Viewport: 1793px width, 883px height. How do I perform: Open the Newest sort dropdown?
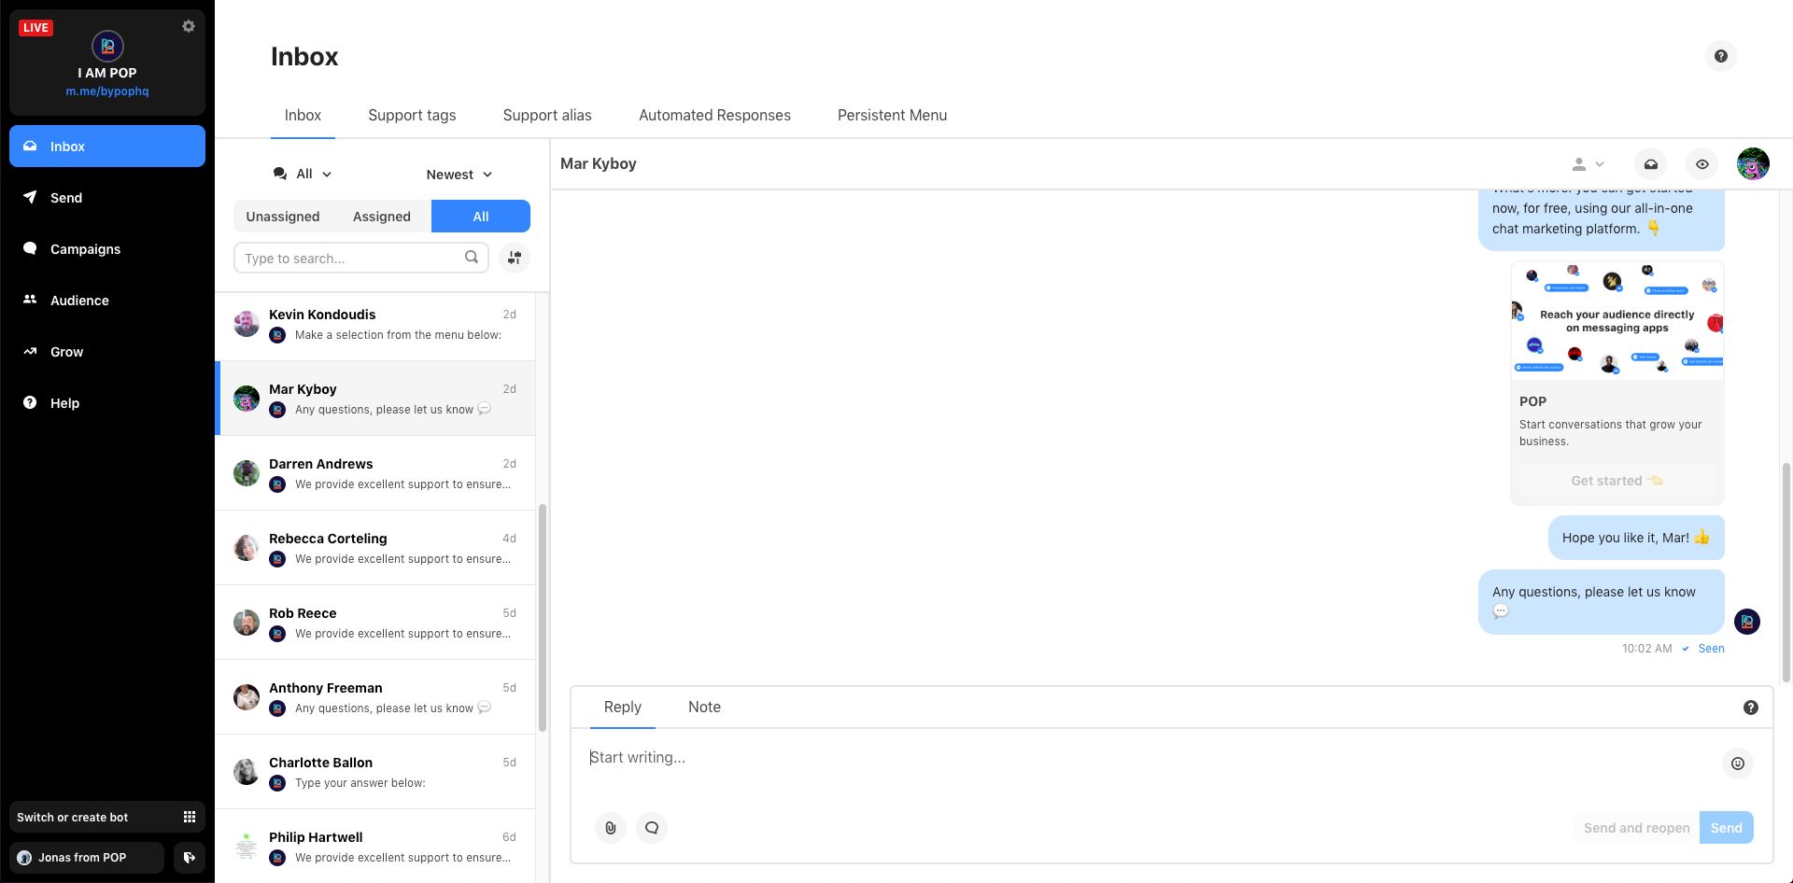(459, 174)
